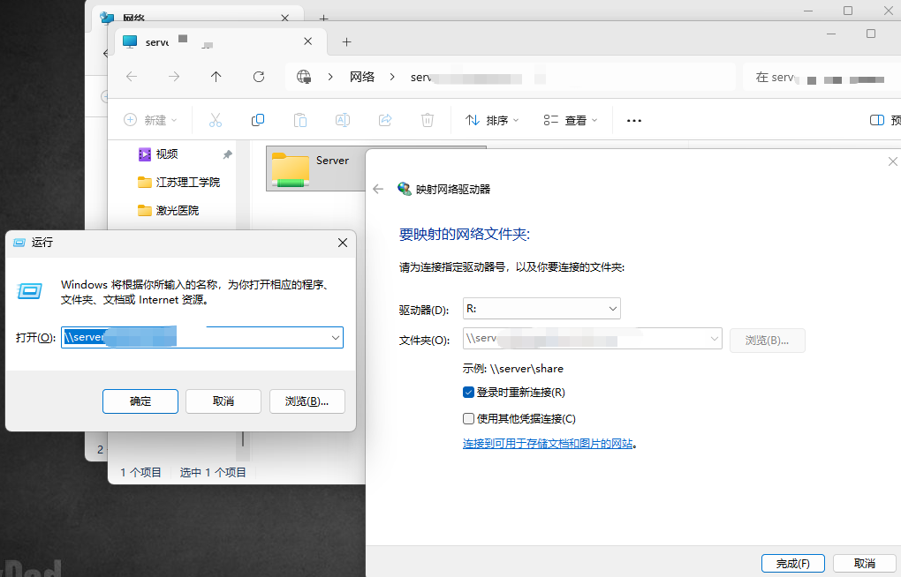901x577 pixels.
Task: Click status text 1 个项目
Action: [140, 473]
